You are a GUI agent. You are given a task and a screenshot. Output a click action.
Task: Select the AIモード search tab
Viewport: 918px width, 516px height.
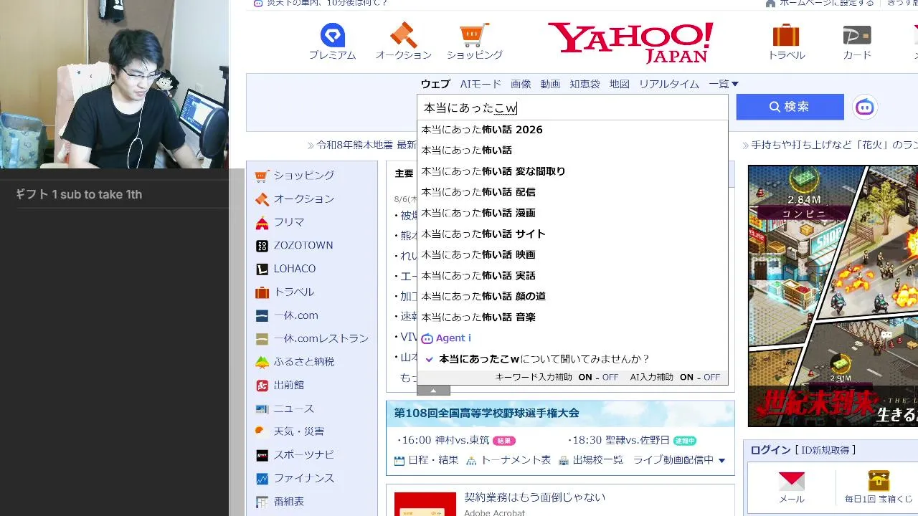pos(481,85)
